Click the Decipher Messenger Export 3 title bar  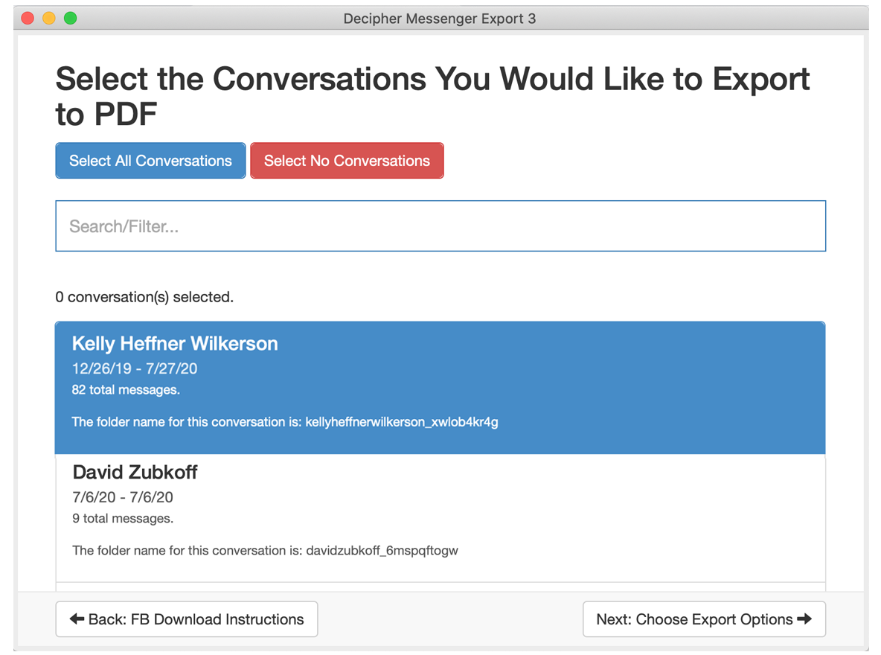(440, 19)
